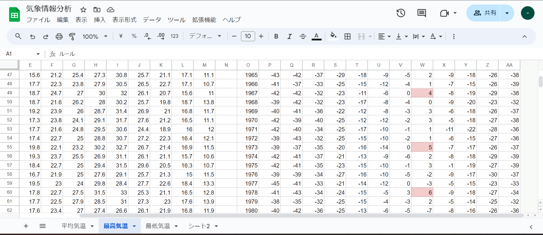
Task: Expand the share options dropdown arrow
Action: [x=507, y=13]
